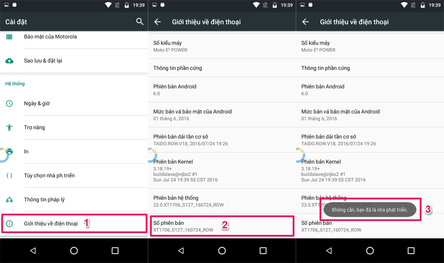This screenshot has height=263, width=444.
Task: Tap the back arrow in the right screen header
Action: coord(305,22)
